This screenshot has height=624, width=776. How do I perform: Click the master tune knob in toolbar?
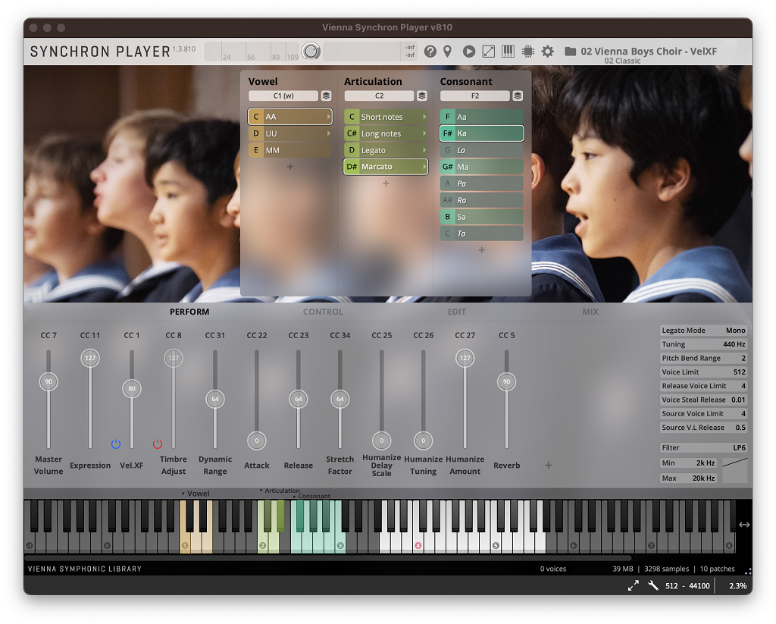click(311, 51)
